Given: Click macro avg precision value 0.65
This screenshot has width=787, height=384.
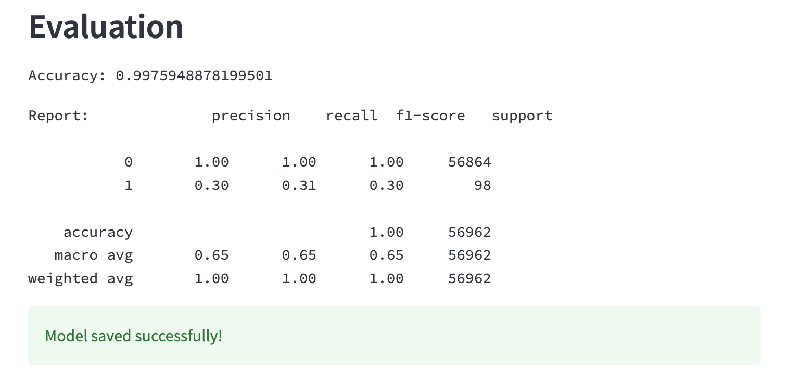Looking at the screenshot, I should coord(211,255).
